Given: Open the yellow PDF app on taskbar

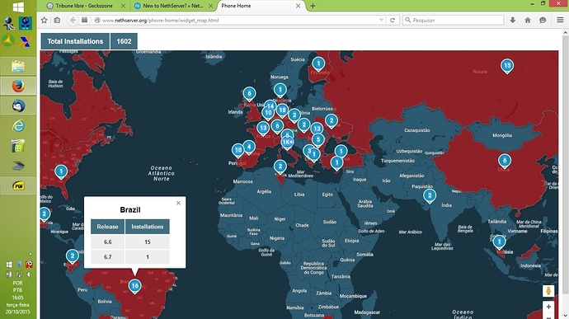Looking at the screenshot, I should pos(18,185).
